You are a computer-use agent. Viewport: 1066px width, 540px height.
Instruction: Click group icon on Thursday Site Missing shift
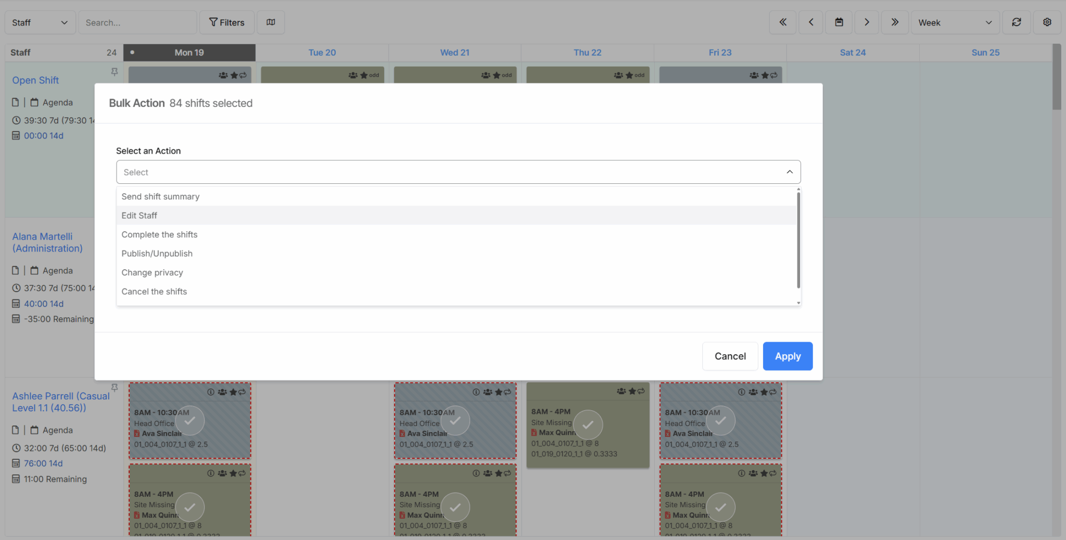[621, 391]
